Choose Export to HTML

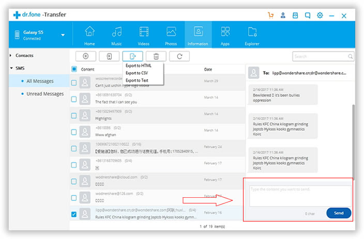pyautogui.click(x=139, y=65)
